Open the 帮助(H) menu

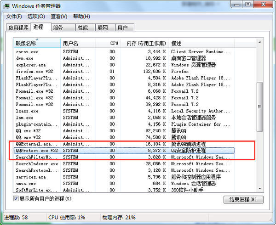[81, 17]
